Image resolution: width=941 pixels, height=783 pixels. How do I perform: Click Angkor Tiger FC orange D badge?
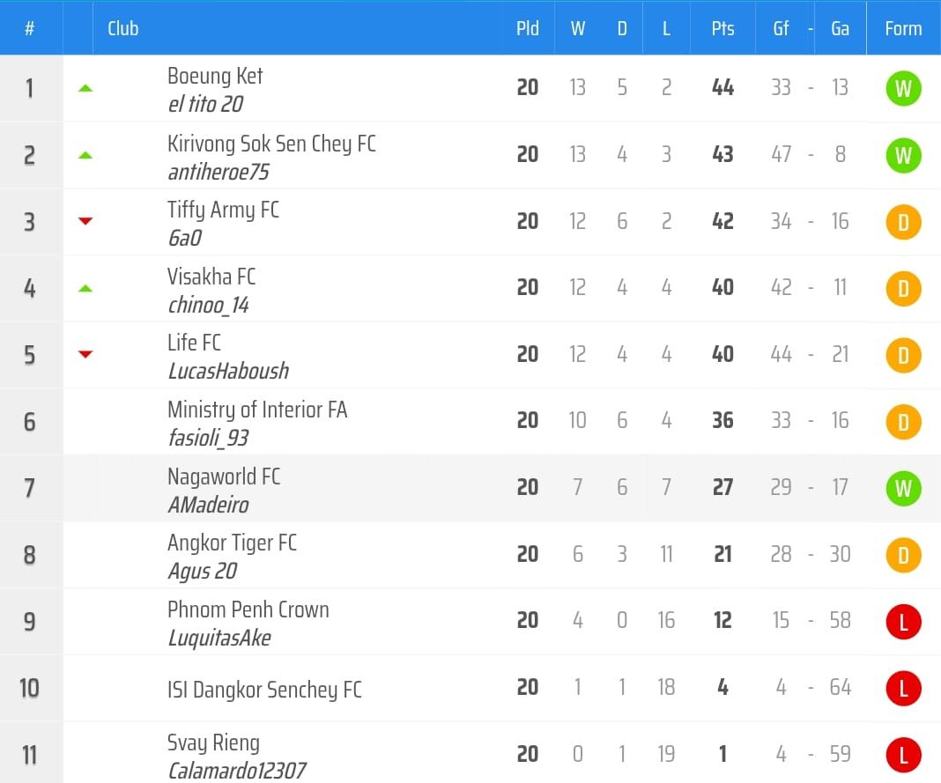point(903,555)
